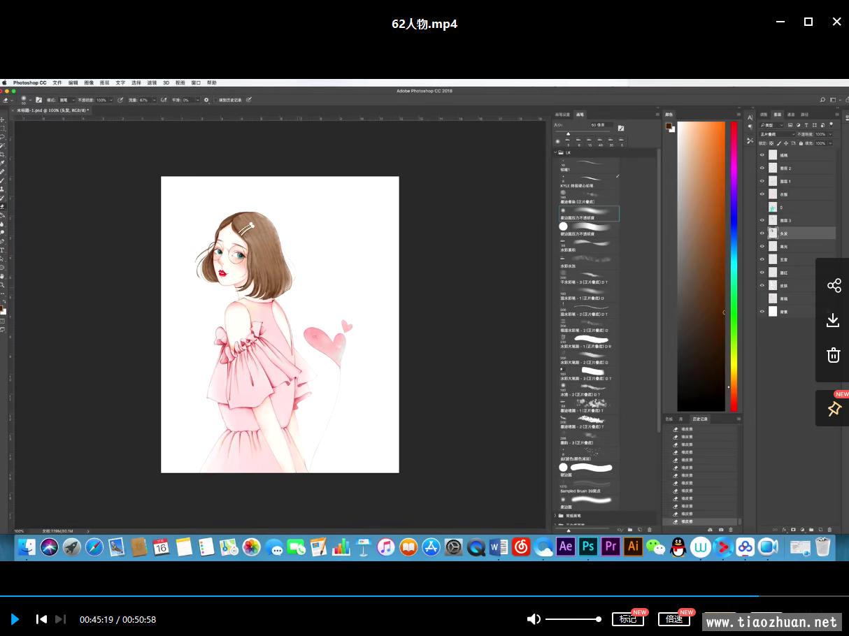Open Illustrator from the dock
Screen dimensions: 849x636
coord(633,547)
